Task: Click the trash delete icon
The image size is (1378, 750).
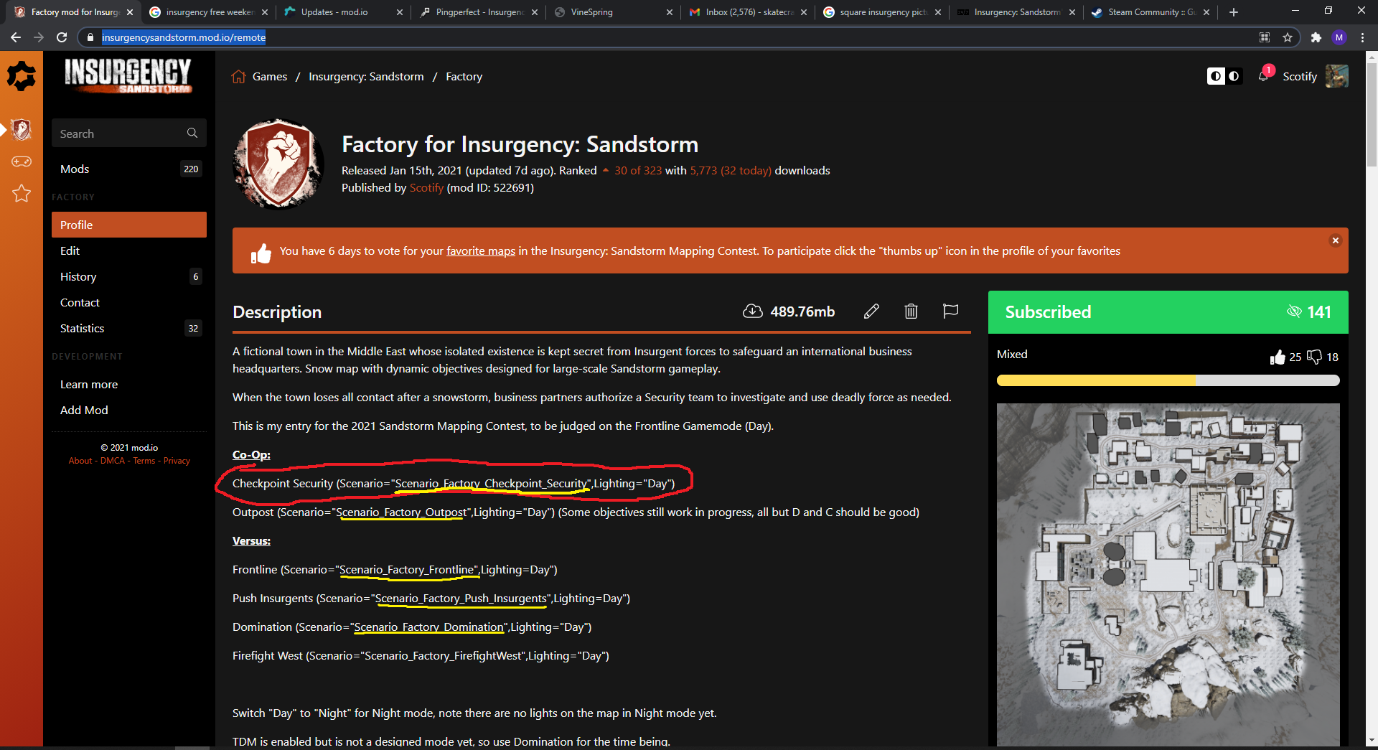Action: [x=911, y=311]
